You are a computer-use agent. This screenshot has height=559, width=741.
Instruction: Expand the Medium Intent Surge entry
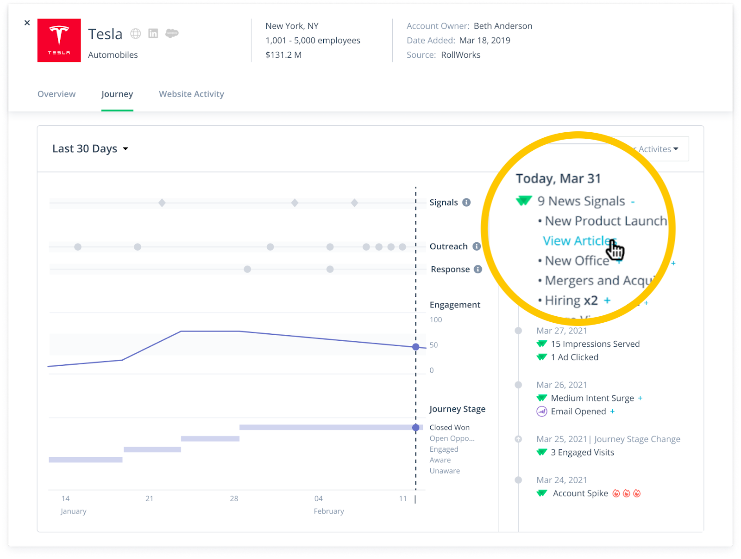coord(640,398)
